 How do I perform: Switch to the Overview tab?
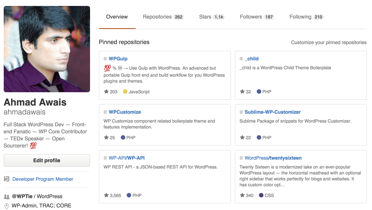pyautogui.click(x=117, y=17)
